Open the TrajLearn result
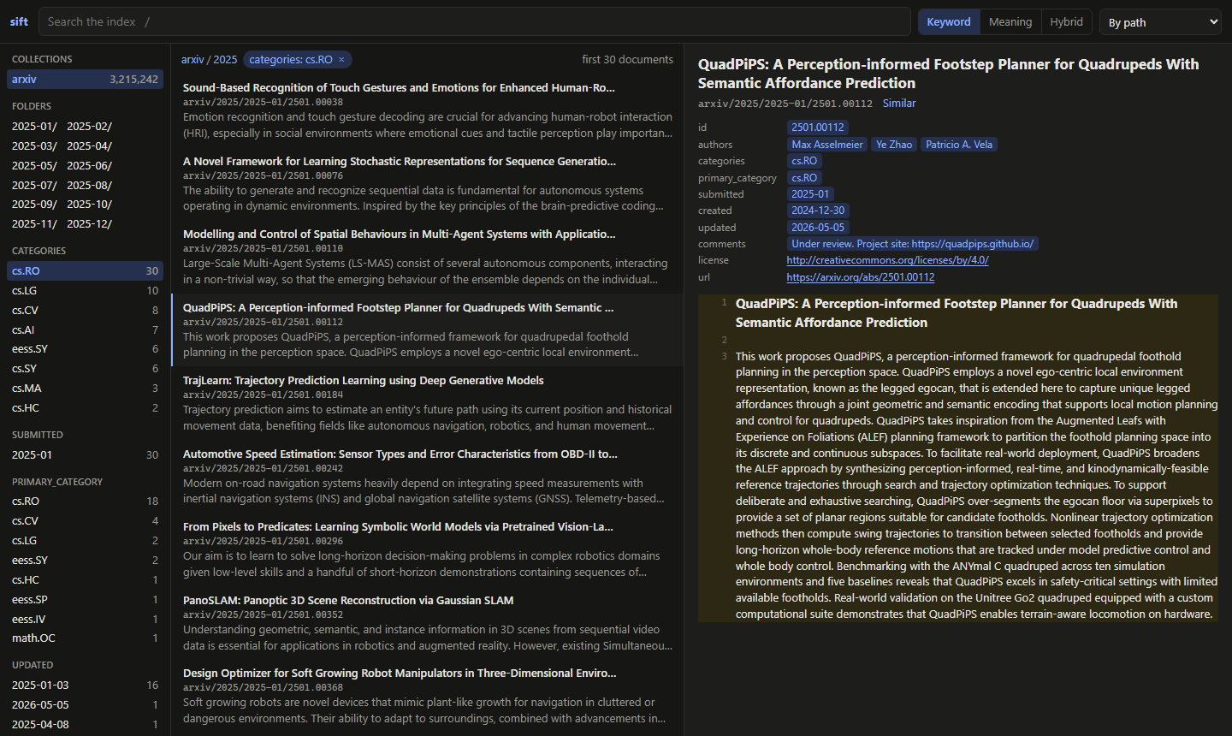The height and width of the screenshot is (736, 1232). click(428, 403)
